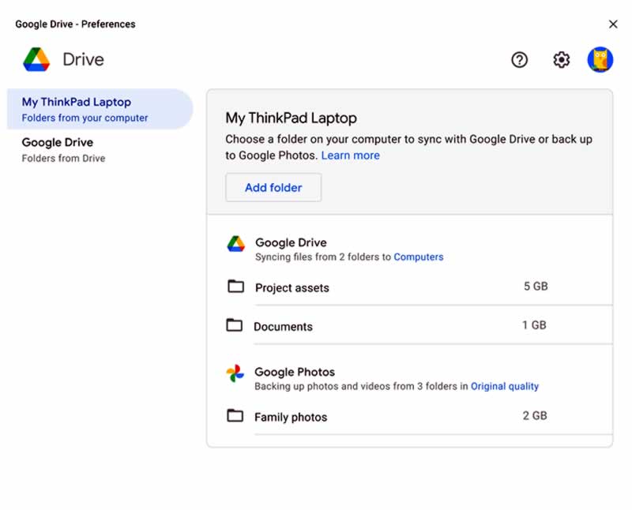Click the Project assets folder icon
Screen dimensions: 632x510
click(235, 287)
